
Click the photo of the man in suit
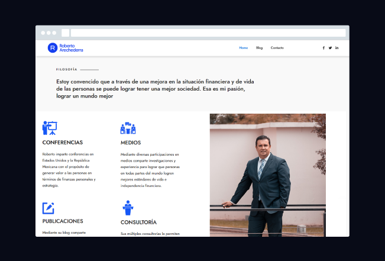point(267,175)
